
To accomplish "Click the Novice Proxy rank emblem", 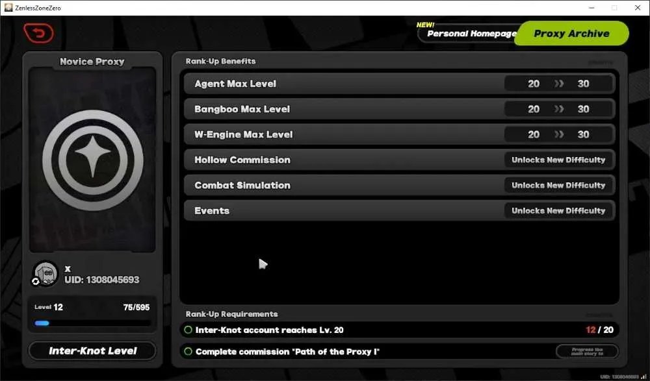I will tap(92, 160).
